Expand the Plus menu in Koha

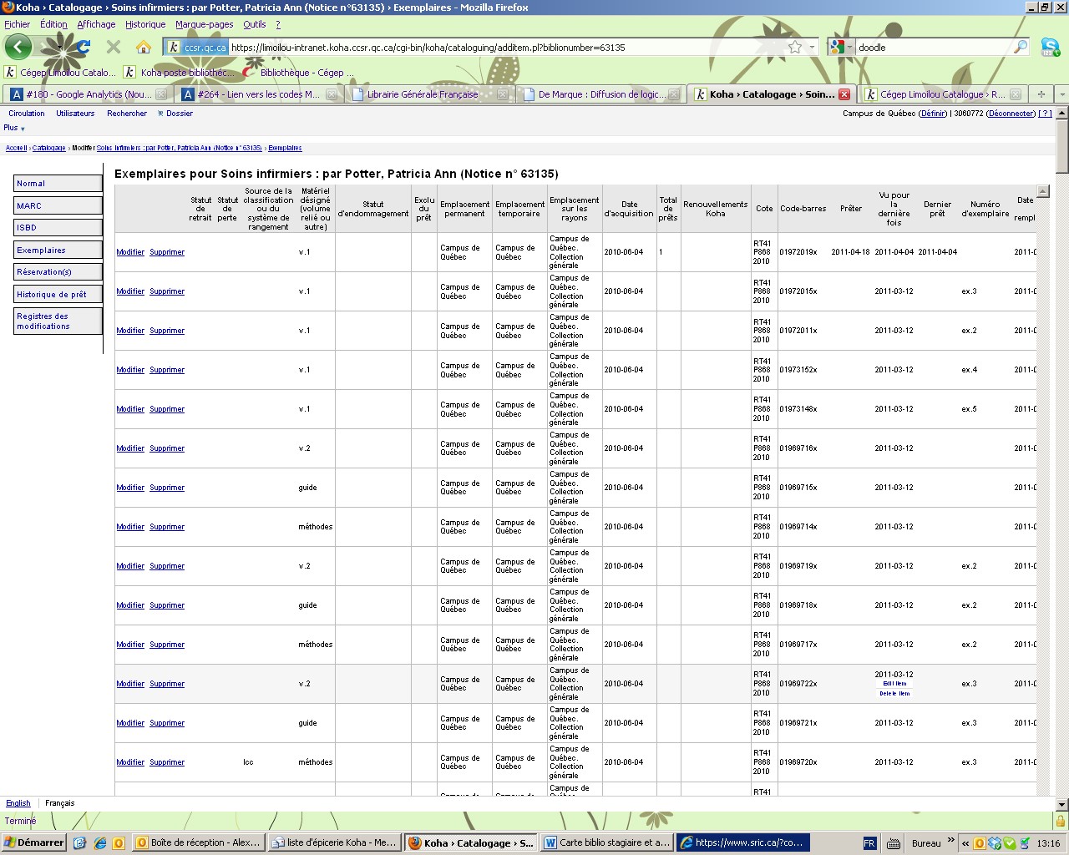(x=14, y=128)
